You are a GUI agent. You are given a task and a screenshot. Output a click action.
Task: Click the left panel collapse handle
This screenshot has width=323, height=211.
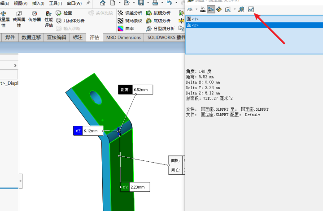(x=21, y=181)
